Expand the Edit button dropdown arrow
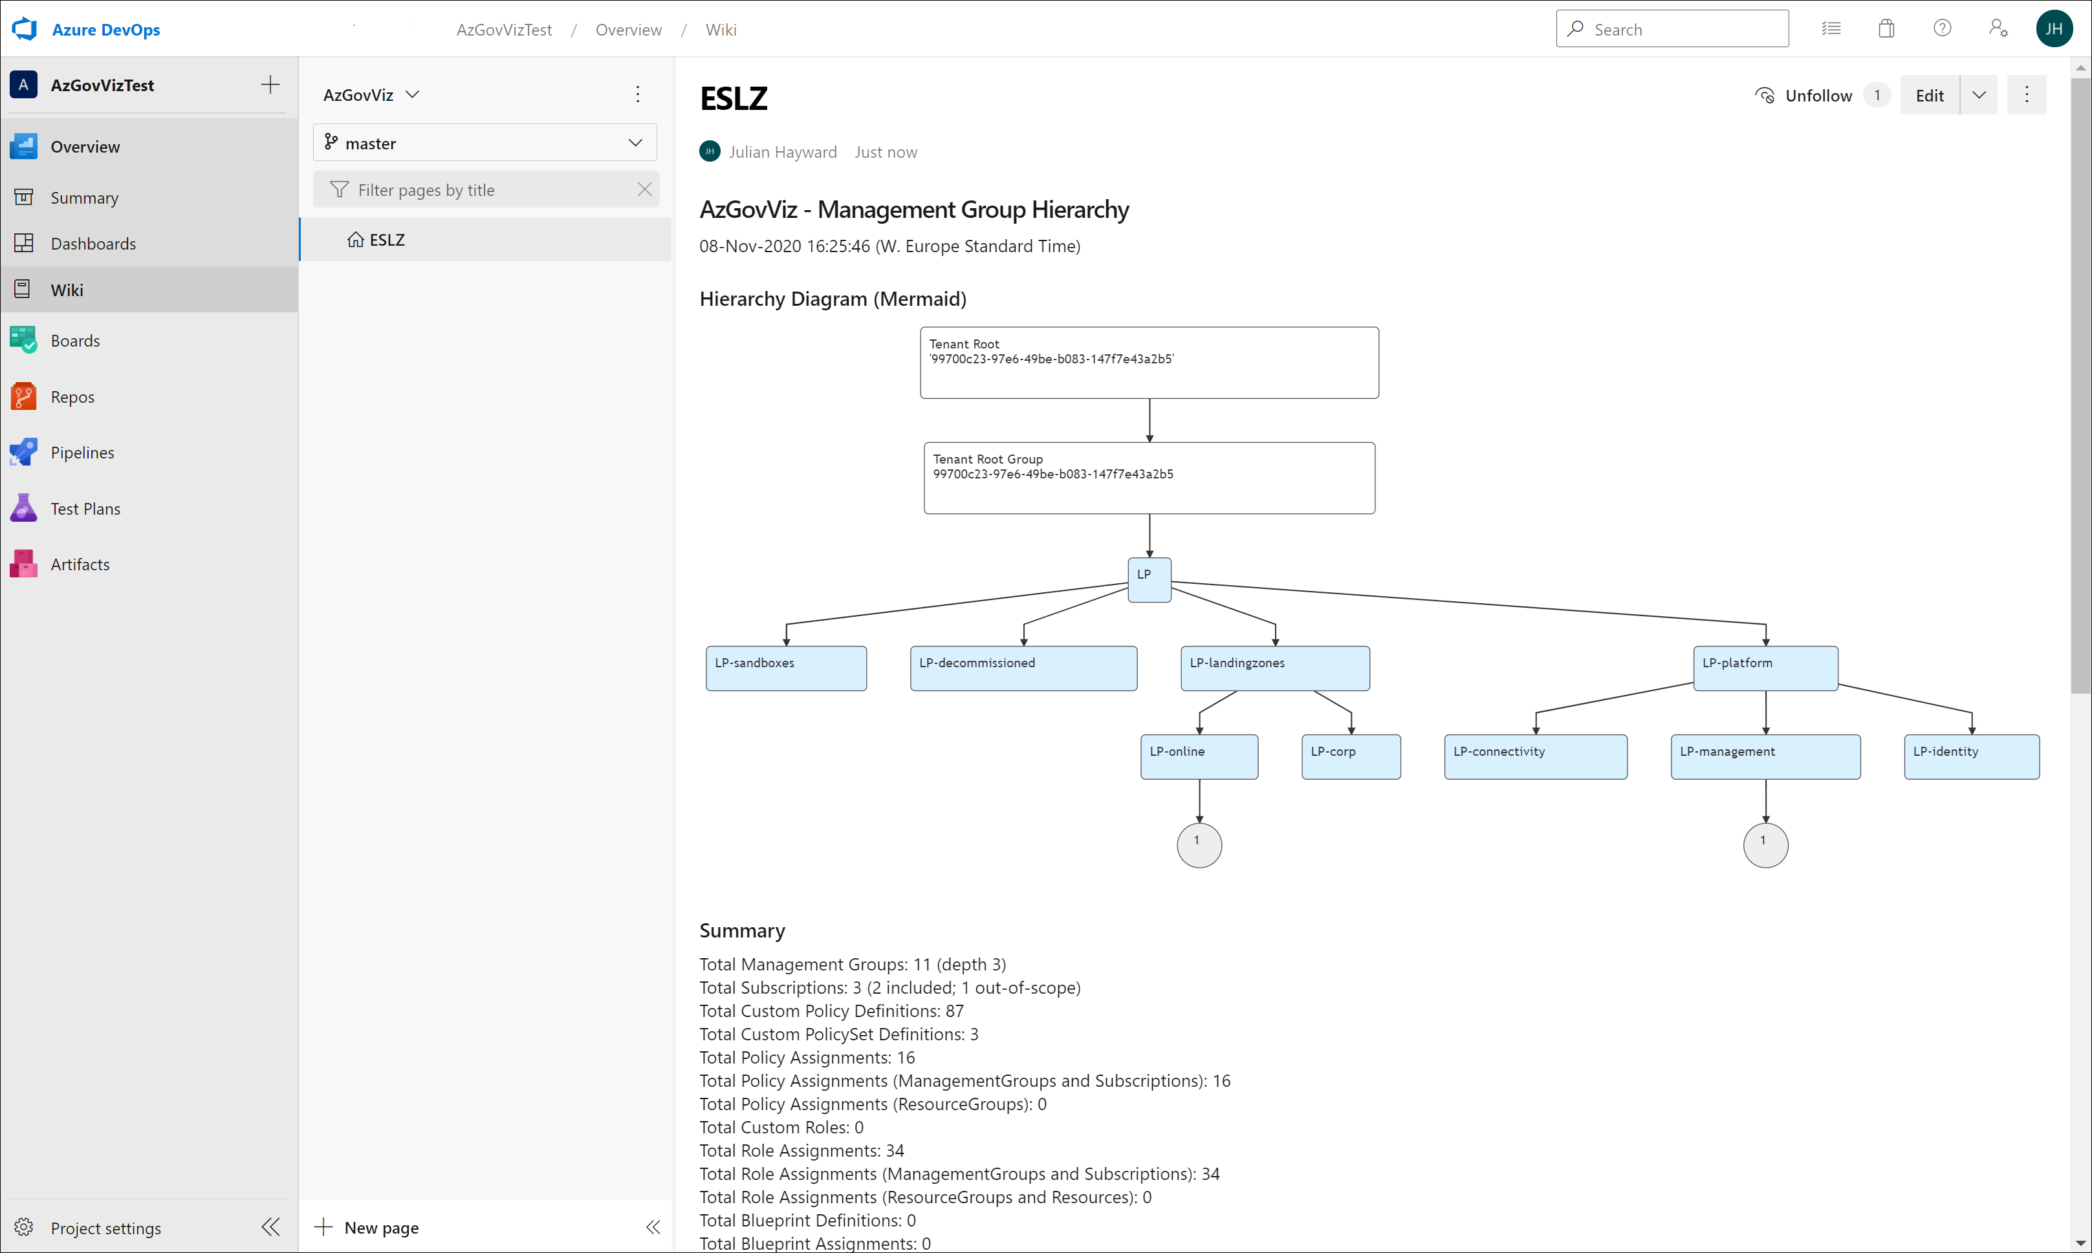 [1979, 96]
